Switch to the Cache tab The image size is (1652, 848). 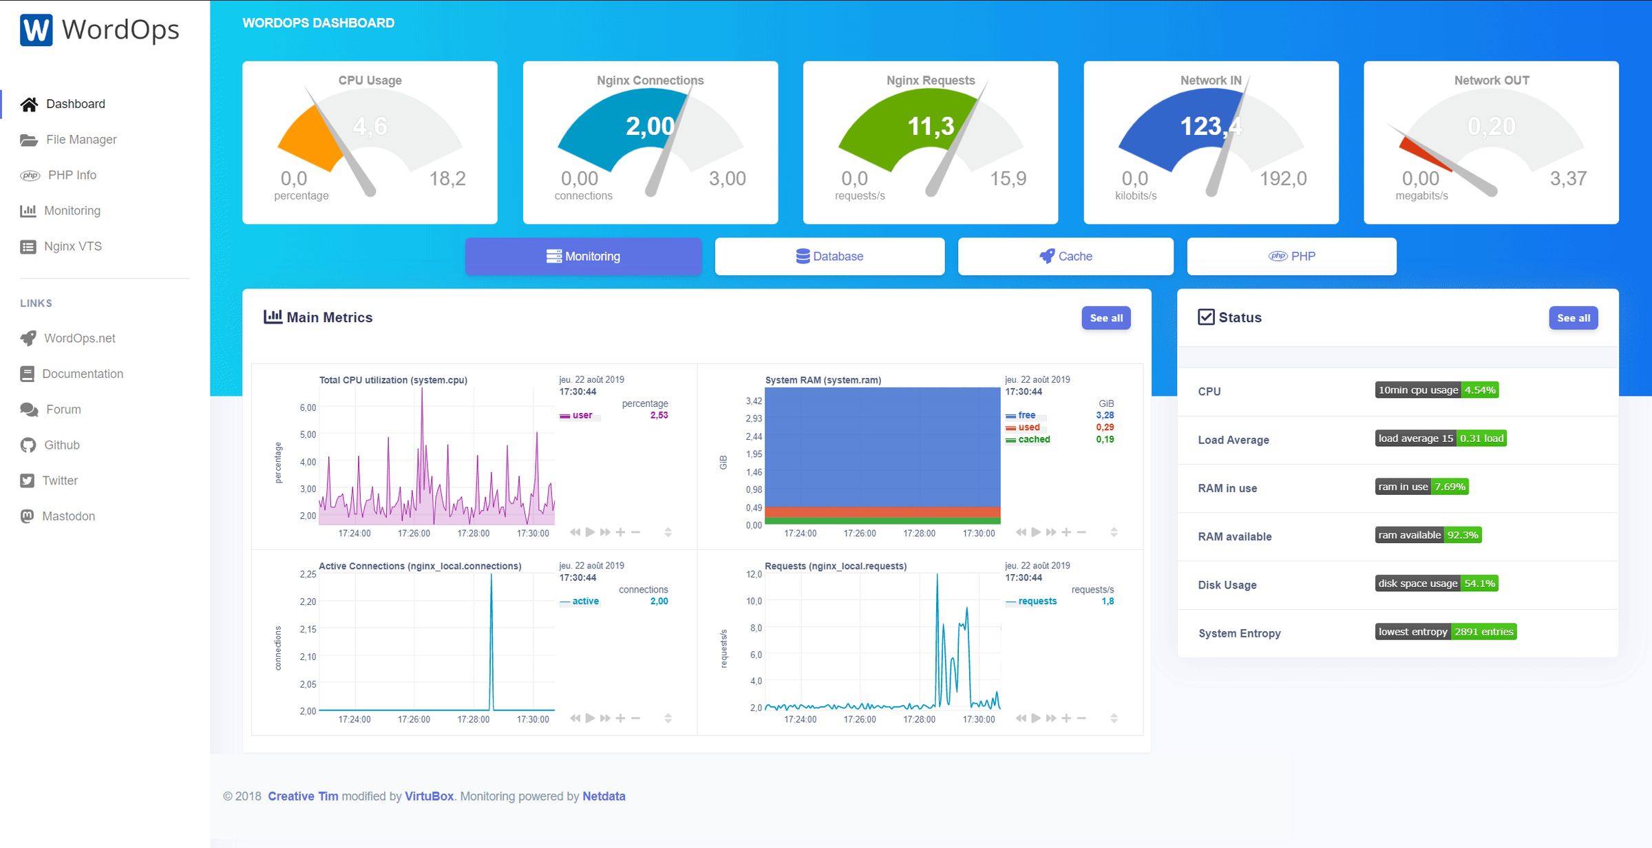click(x=1065, y=255)
